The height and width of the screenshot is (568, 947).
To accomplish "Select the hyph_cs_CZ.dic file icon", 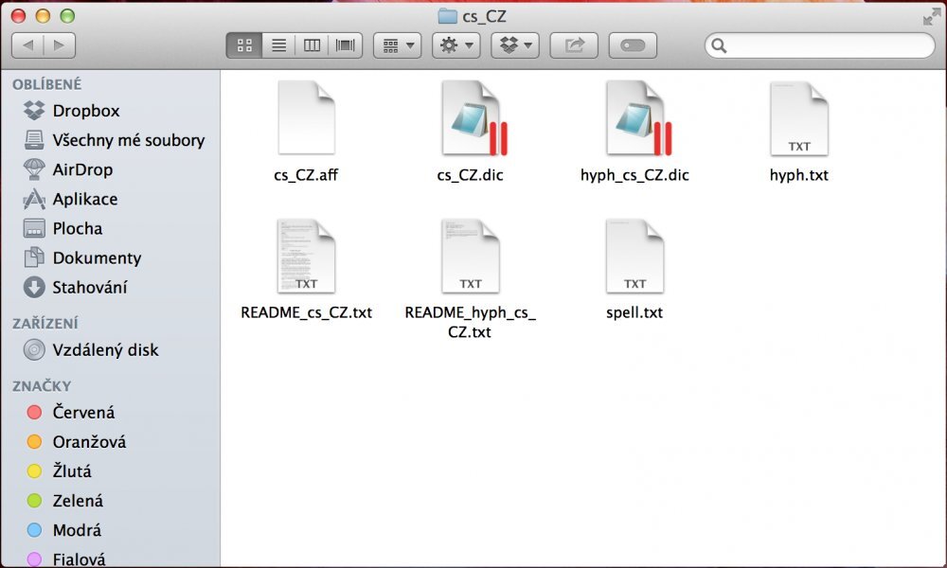I will coord(634,118).
